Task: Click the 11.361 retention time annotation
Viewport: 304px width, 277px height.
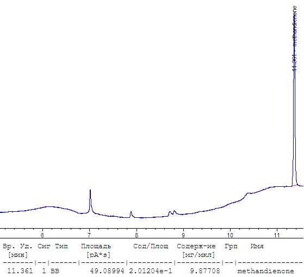Action: (x=294, y=62)
